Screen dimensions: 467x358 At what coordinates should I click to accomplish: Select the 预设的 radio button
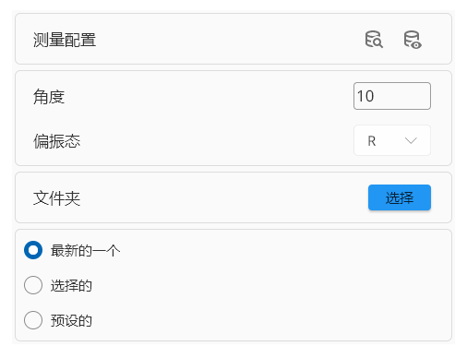click(33, 320)
